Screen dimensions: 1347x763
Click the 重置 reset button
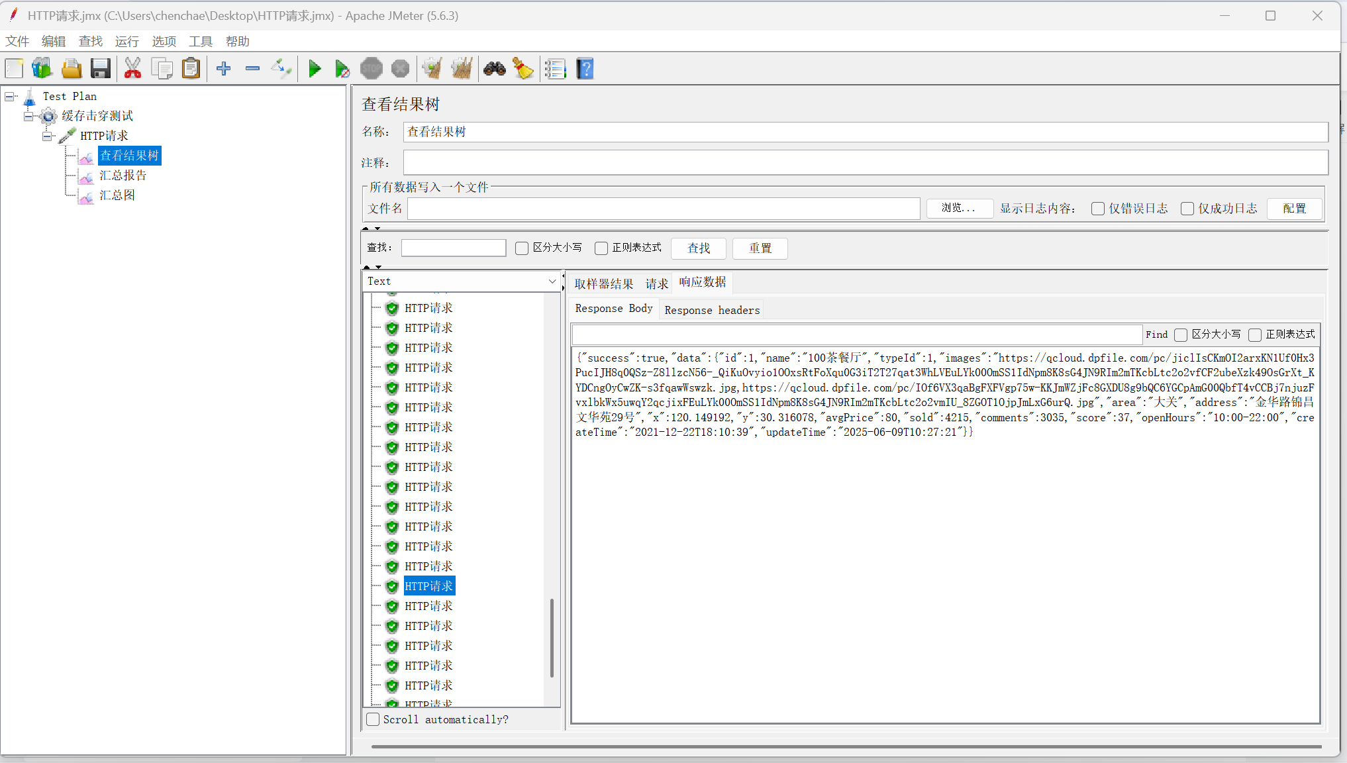(x=760, y=248)
